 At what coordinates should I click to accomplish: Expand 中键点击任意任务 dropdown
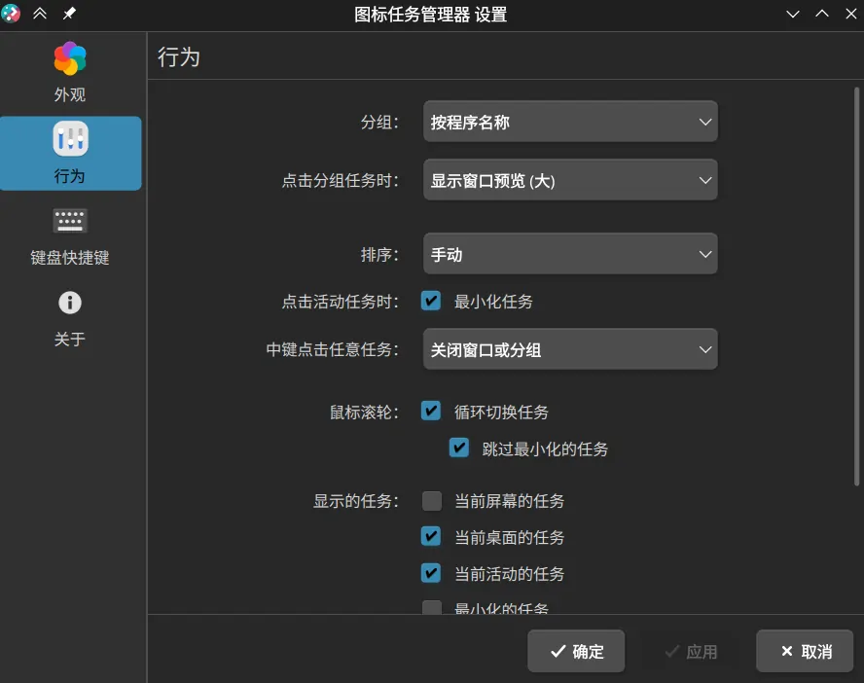570,349
